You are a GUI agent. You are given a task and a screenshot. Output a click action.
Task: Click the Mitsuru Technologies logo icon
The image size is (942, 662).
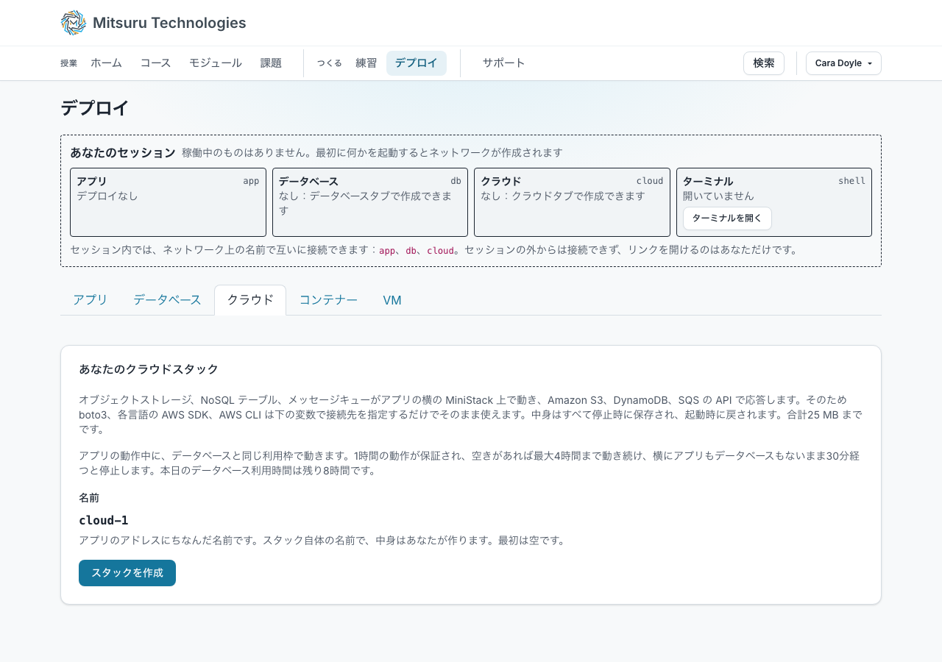(74, 23)
